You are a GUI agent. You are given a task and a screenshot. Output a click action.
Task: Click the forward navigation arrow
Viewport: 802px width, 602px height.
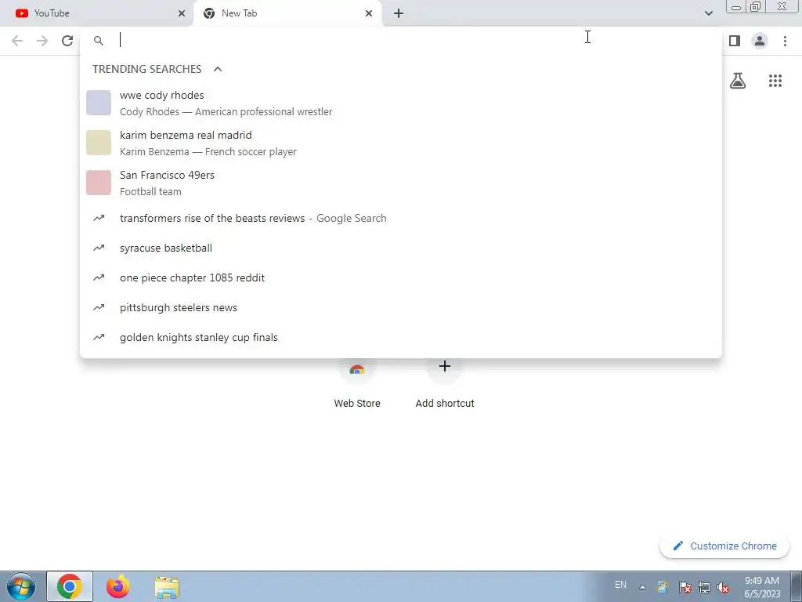[42, 41]
